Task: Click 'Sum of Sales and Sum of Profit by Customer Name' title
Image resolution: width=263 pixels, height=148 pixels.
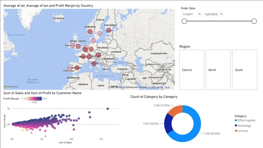Action: (42, 93)
